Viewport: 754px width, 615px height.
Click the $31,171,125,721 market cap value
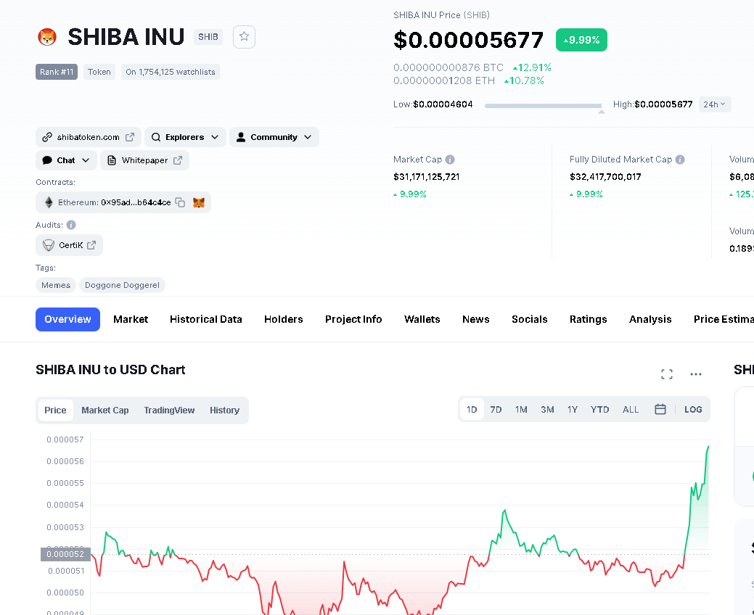click(427, 177)
